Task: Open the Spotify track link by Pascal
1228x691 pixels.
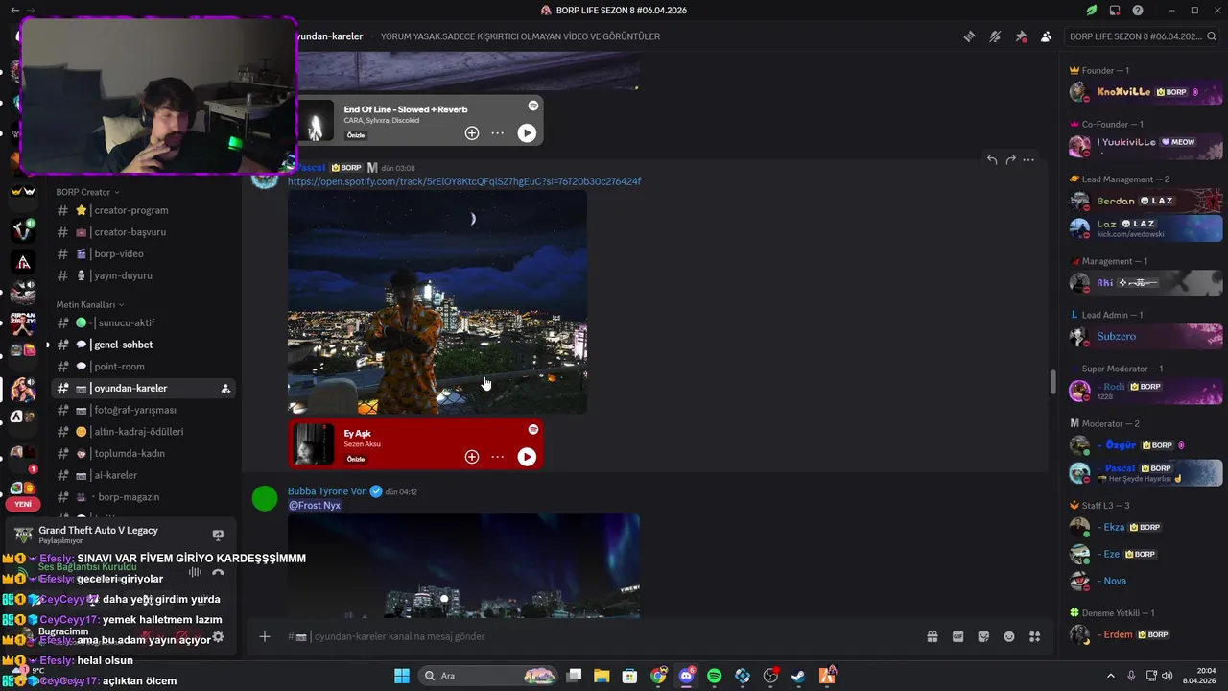Action: click(x=464, y=181)
